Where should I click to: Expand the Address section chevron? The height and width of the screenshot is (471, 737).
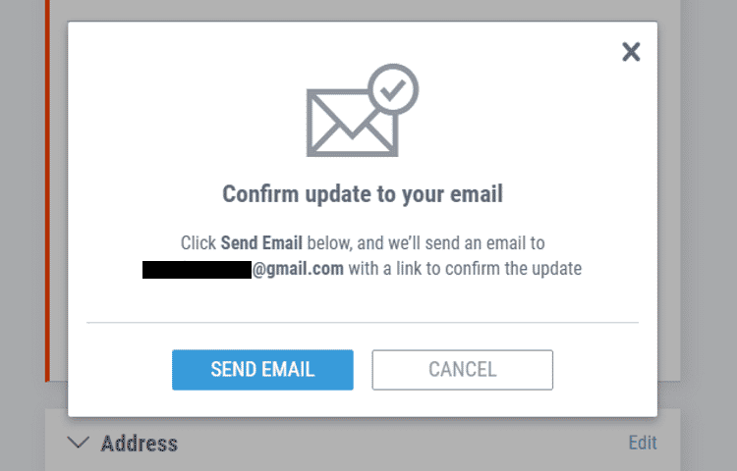(78, 443)
